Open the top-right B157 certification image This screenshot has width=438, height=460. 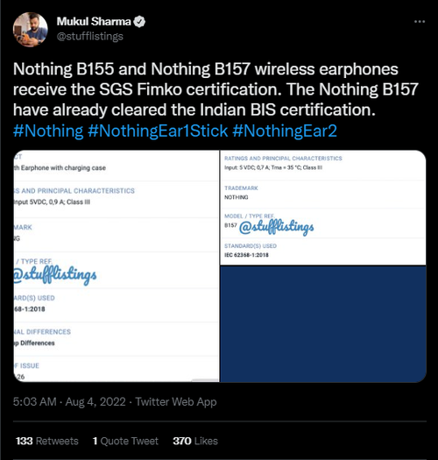tap(323, 208)
